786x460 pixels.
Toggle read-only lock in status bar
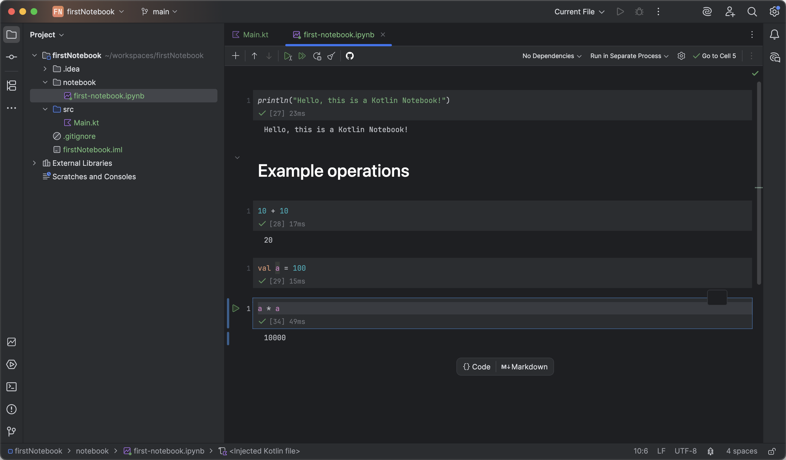772,451
